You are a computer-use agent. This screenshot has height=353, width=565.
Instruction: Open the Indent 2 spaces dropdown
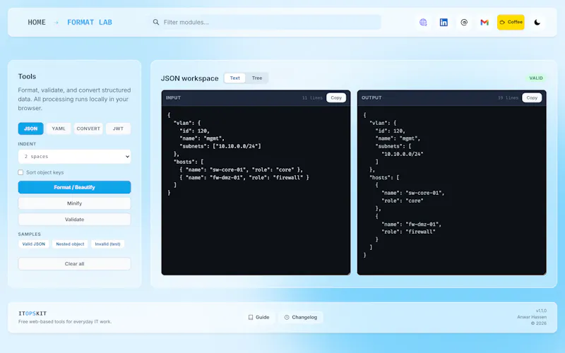click(75, 157)
